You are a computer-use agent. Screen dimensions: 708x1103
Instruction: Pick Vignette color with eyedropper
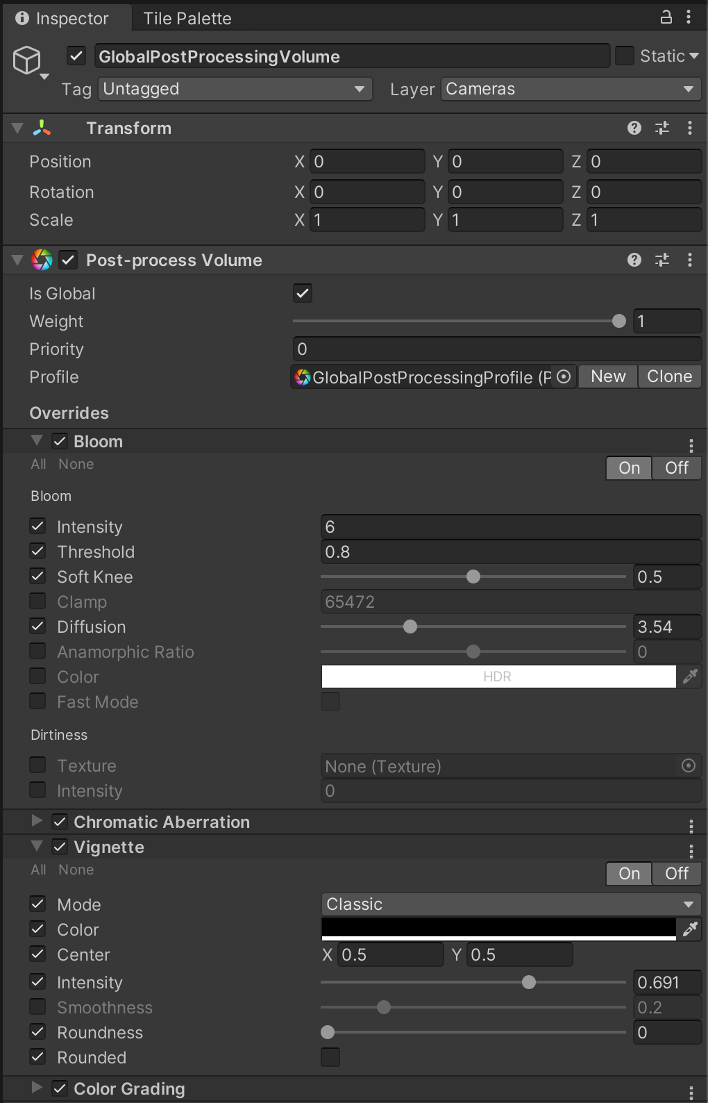(690, 929)
